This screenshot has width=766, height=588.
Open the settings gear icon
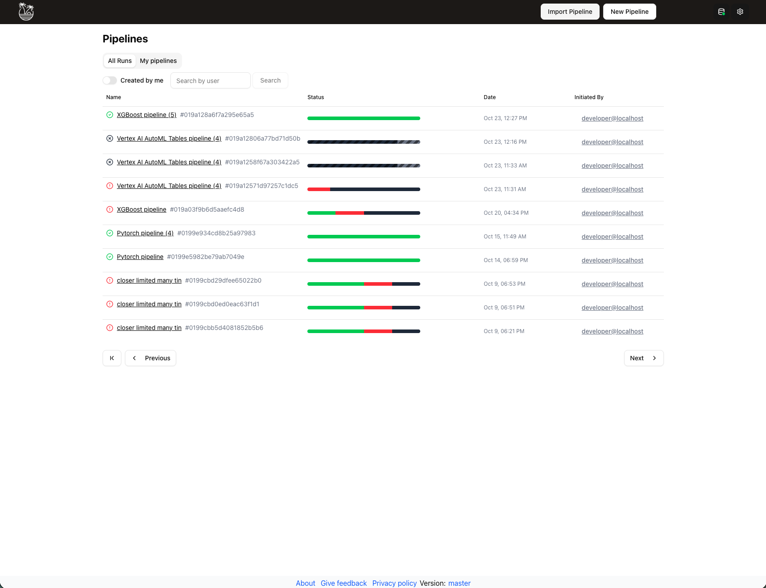point(740,12)
